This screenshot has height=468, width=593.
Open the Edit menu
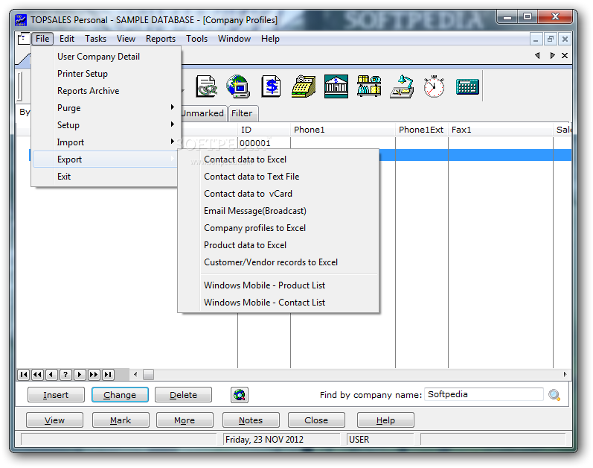(67, 39)
